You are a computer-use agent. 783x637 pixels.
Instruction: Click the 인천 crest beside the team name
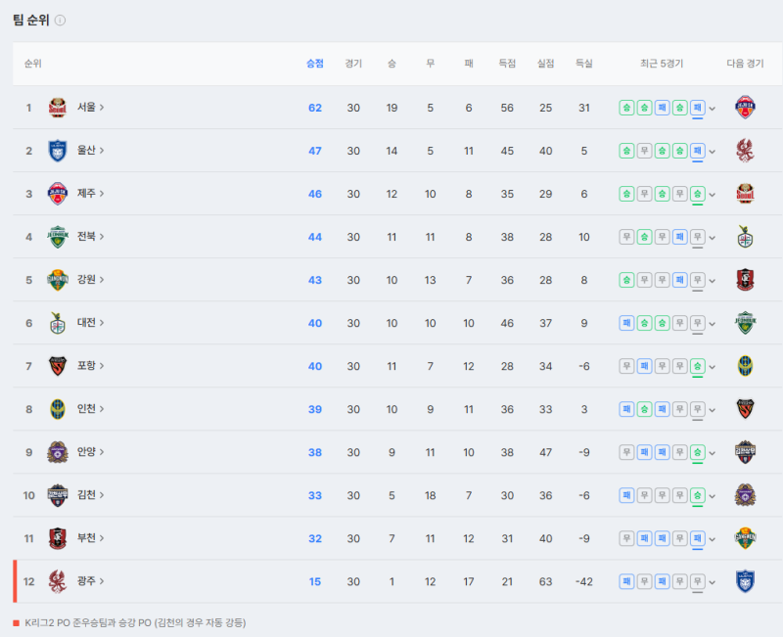tap(58, 409)
